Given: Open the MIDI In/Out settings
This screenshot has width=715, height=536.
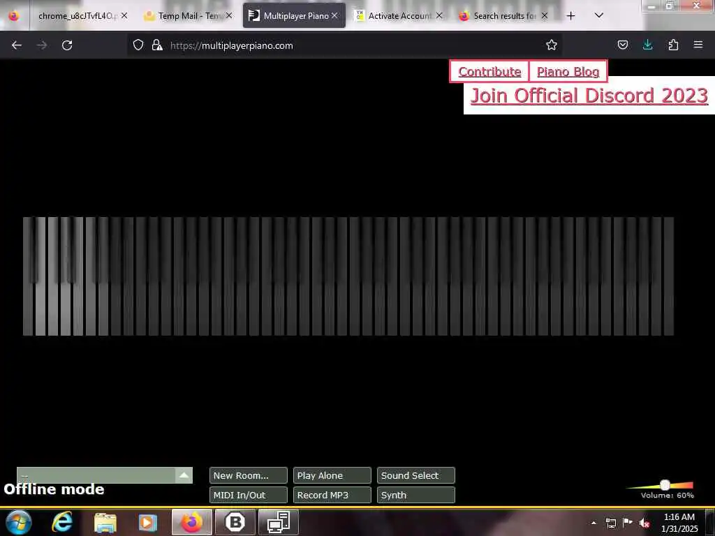Looking at the screenshot, I should (248, 495).
